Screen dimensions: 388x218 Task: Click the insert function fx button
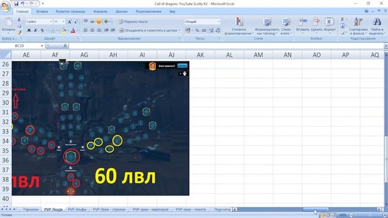coord(65,46)
